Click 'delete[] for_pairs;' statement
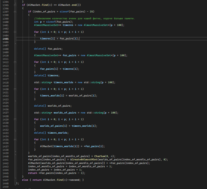The height and width of the screenshot is (189, 207). click(48, 49)
